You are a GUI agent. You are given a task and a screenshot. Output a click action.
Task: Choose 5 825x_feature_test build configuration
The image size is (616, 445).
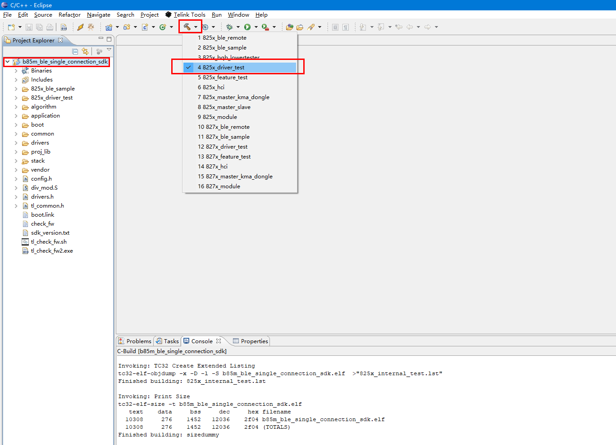pos(240,77)
